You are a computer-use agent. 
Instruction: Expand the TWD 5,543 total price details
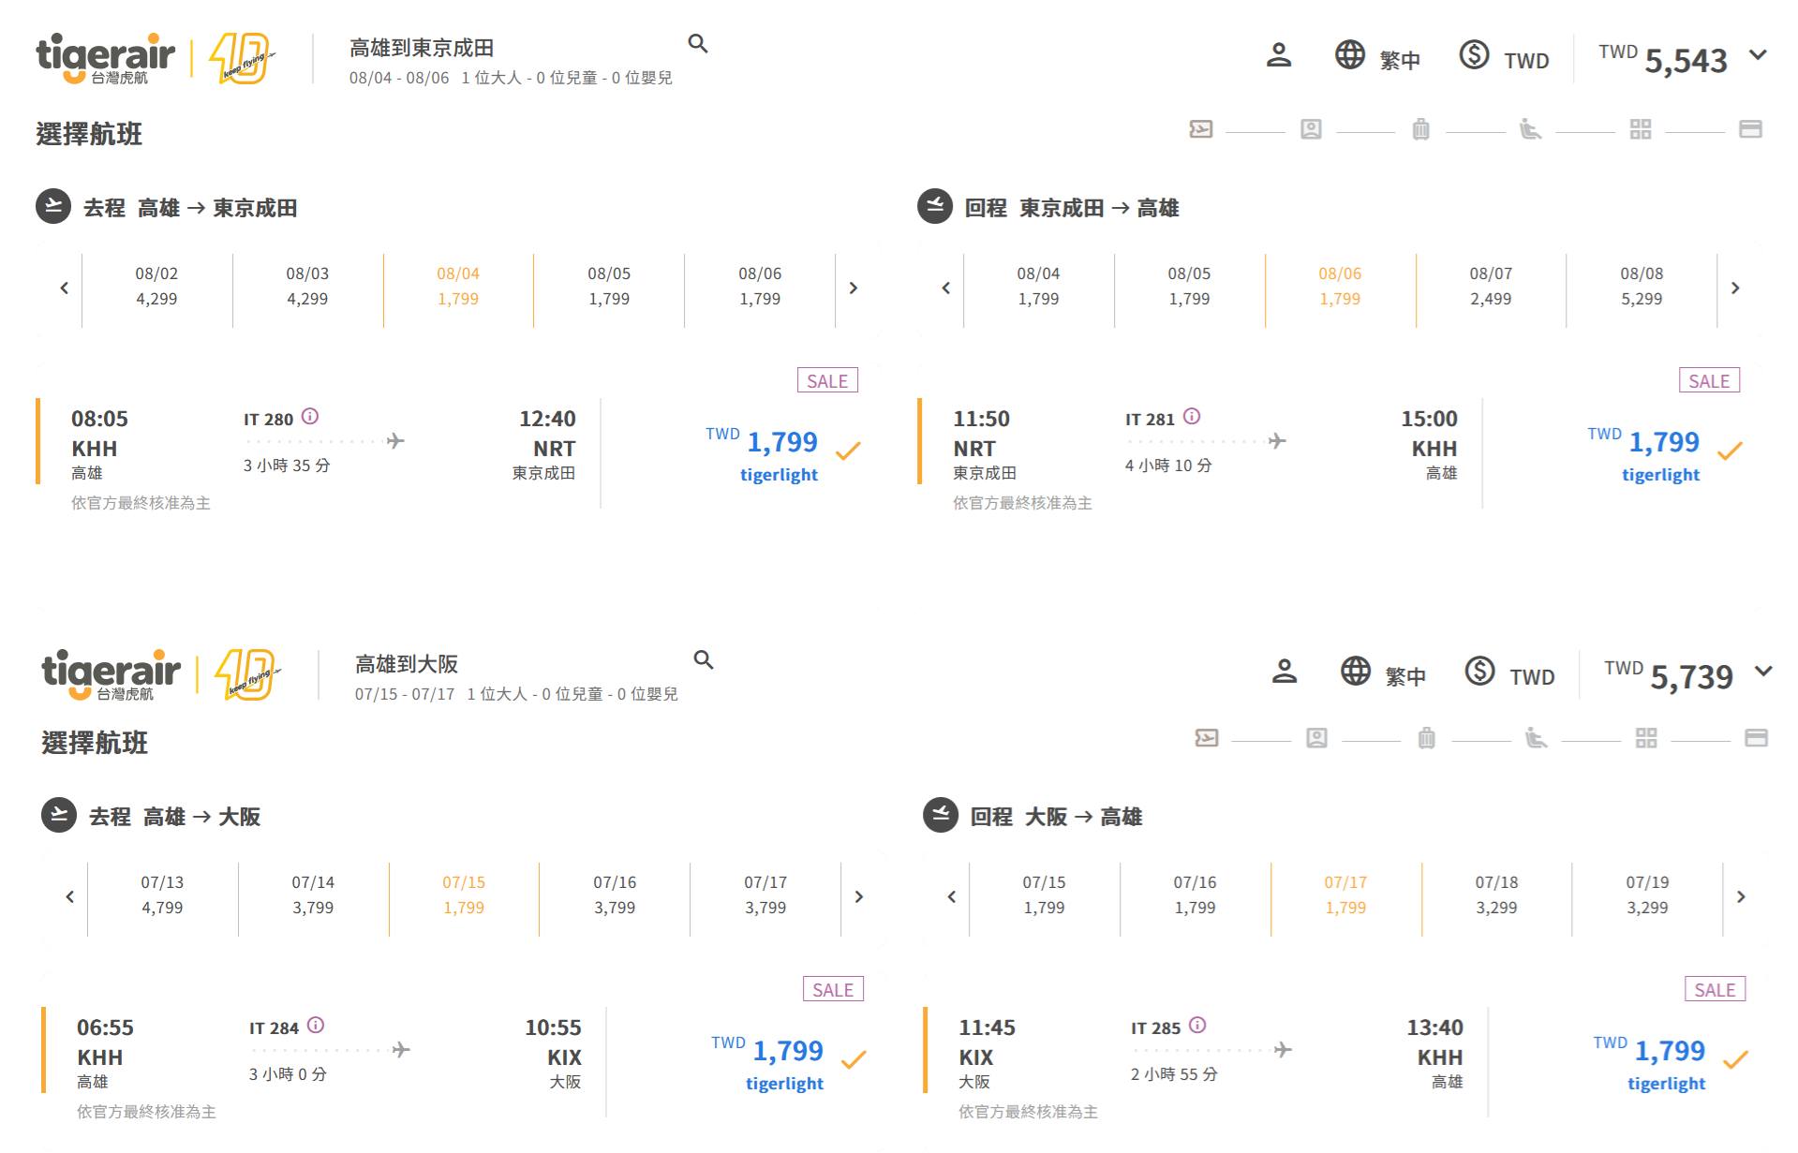[x=1758, y=55]
